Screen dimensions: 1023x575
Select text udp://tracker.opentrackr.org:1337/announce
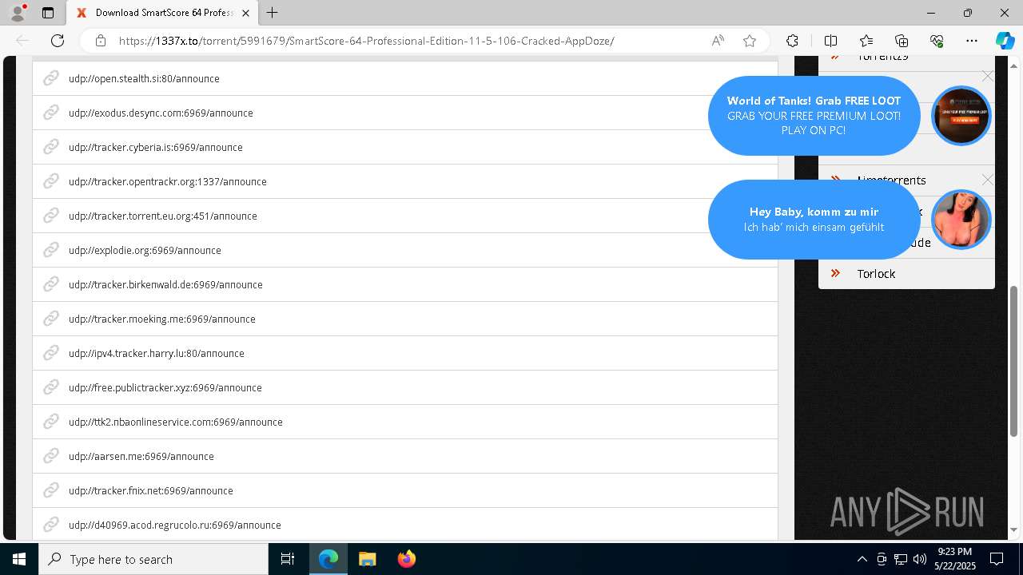[x=168, y=181]
